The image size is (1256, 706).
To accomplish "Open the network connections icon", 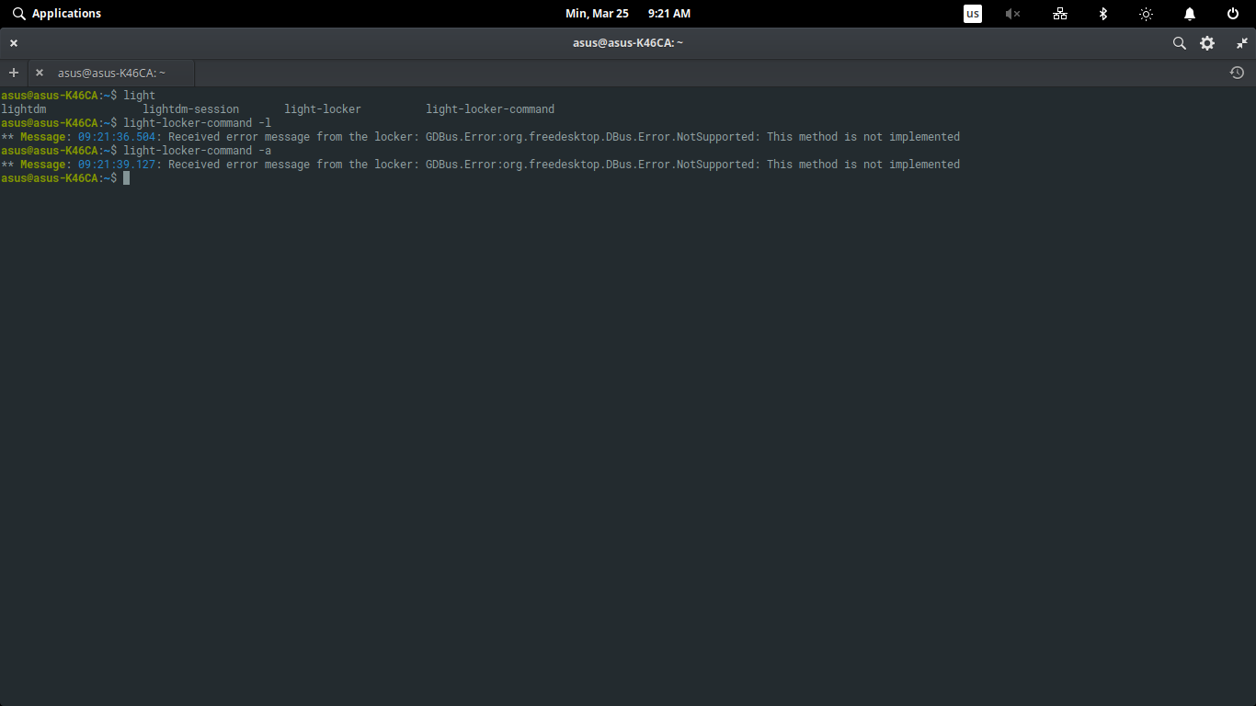I will [1060, 13].
